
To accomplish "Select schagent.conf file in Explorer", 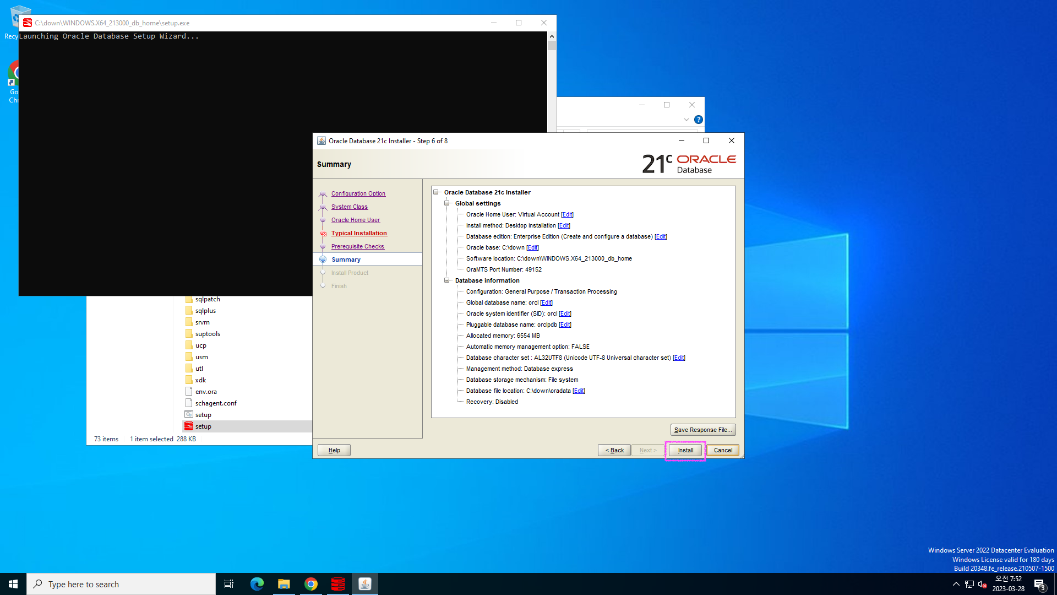I will (x=216, y=403).
